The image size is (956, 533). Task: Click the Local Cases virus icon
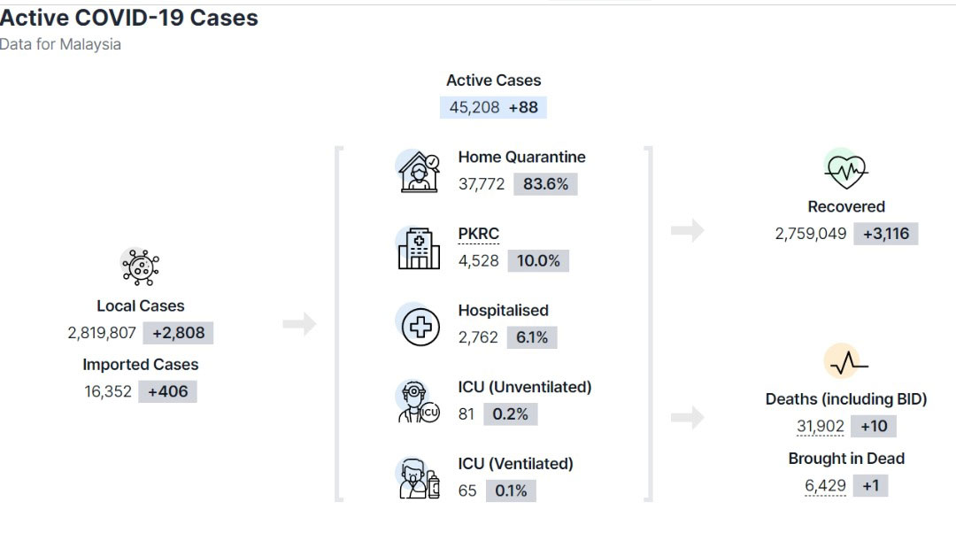coord(140,266)
